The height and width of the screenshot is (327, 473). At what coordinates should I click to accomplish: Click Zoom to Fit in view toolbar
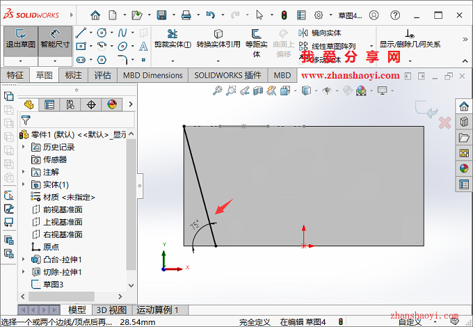click(x=217, y=90)
